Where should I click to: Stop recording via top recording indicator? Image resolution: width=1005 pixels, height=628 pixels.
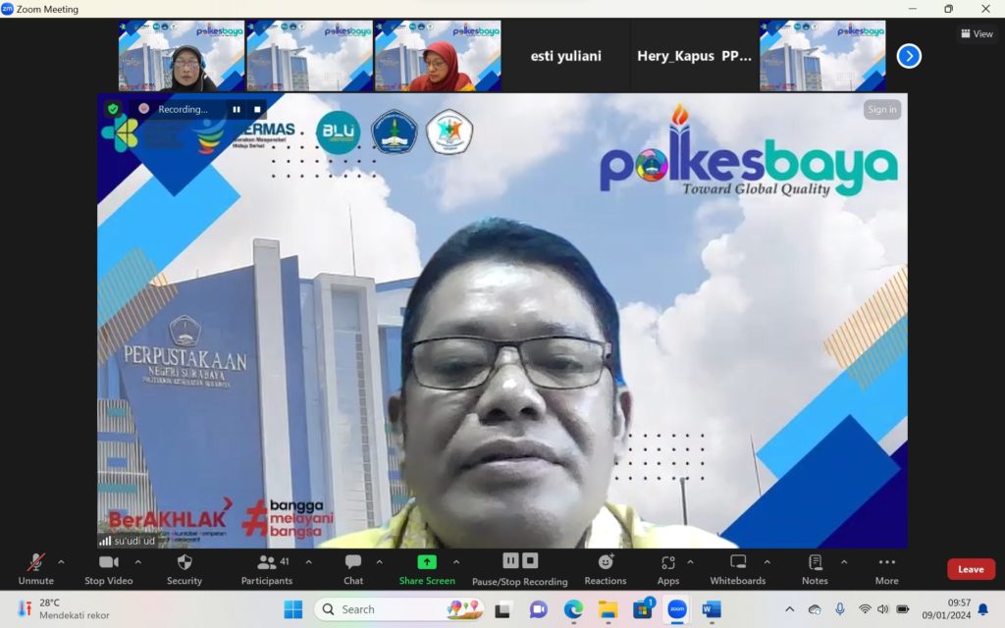tap(257, 110)
